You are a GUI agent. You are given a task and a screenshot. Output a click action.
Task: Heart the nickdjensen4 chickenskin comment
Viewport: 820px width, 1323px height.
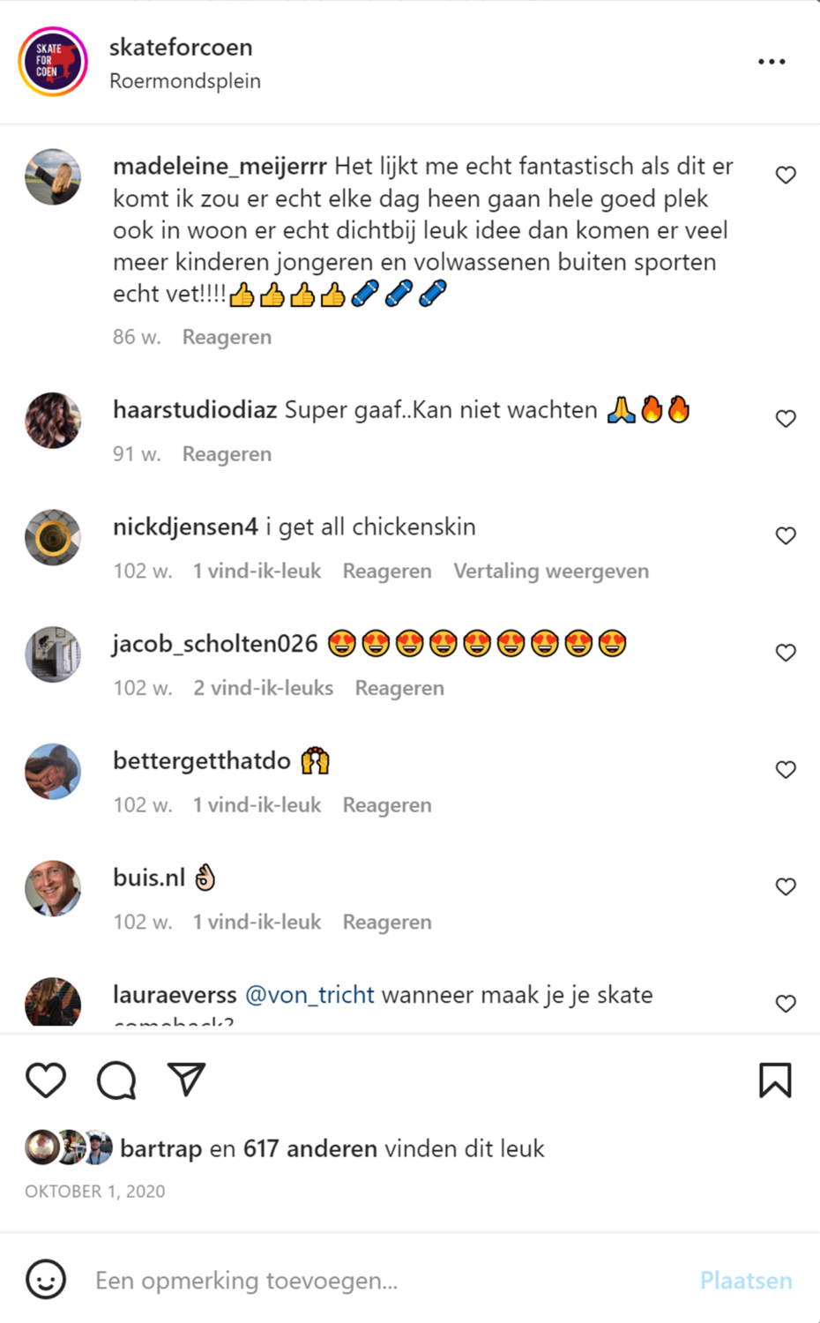pyautogui.click(x=786, y=536)
